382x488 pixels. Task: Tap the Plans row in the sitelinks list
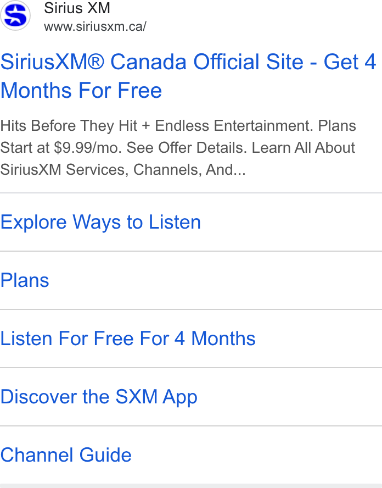click(x=191, y=280)
